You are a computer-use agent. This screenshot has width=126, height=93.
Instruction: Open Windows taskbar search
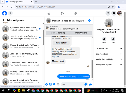pyautogui.click(x=9, y=90)
